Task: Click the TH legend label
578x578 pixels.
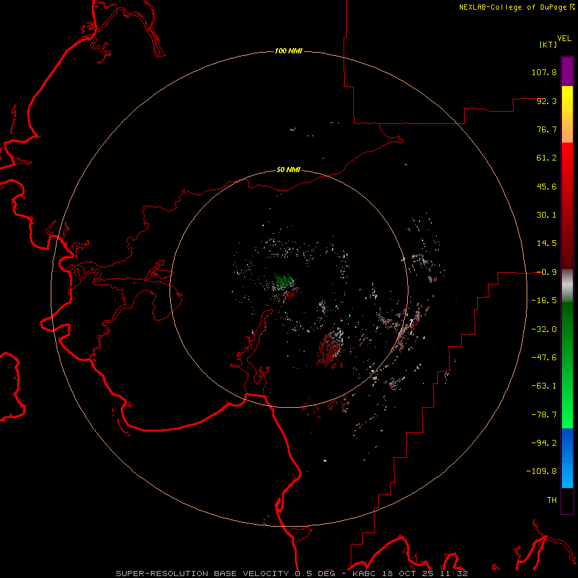Action: click(552, 500)
